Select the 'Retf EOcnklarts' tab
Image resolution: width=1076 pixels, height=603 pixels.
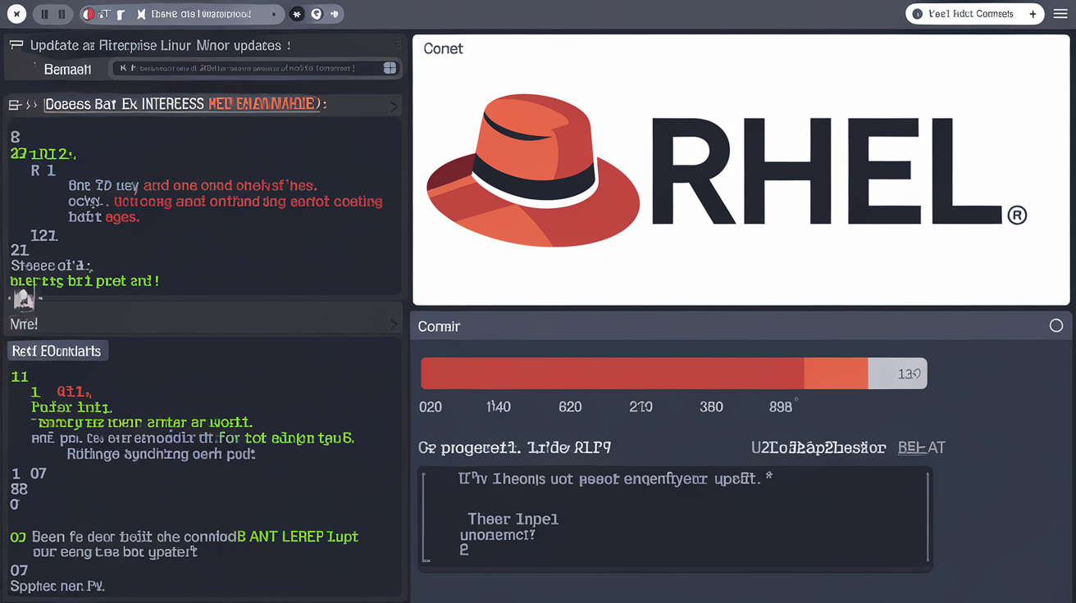(57, 351)
